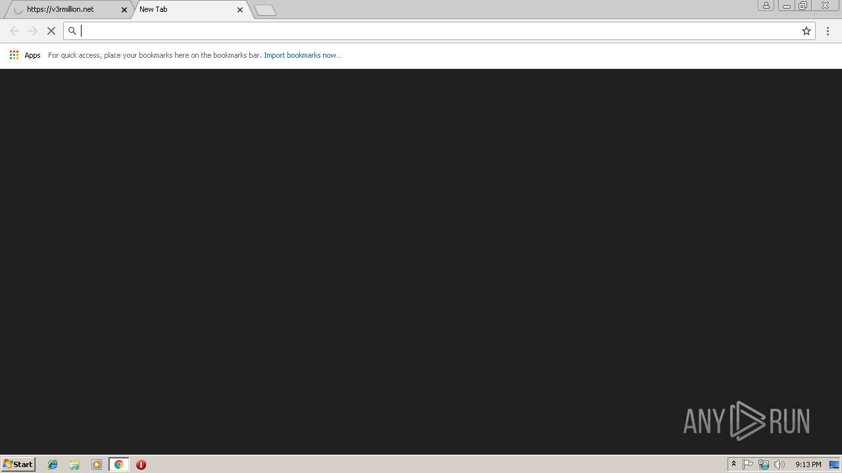Screen dimensions: 842x473
Task: Open the Action Center flag icon
Action: coord(748,464)
